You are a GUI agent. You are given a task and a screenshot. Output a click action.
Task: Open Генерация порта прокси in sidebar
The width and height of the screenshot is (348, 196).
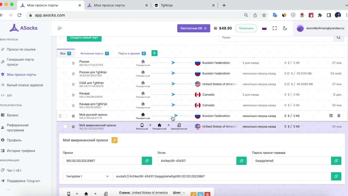[x=20, y=62]
